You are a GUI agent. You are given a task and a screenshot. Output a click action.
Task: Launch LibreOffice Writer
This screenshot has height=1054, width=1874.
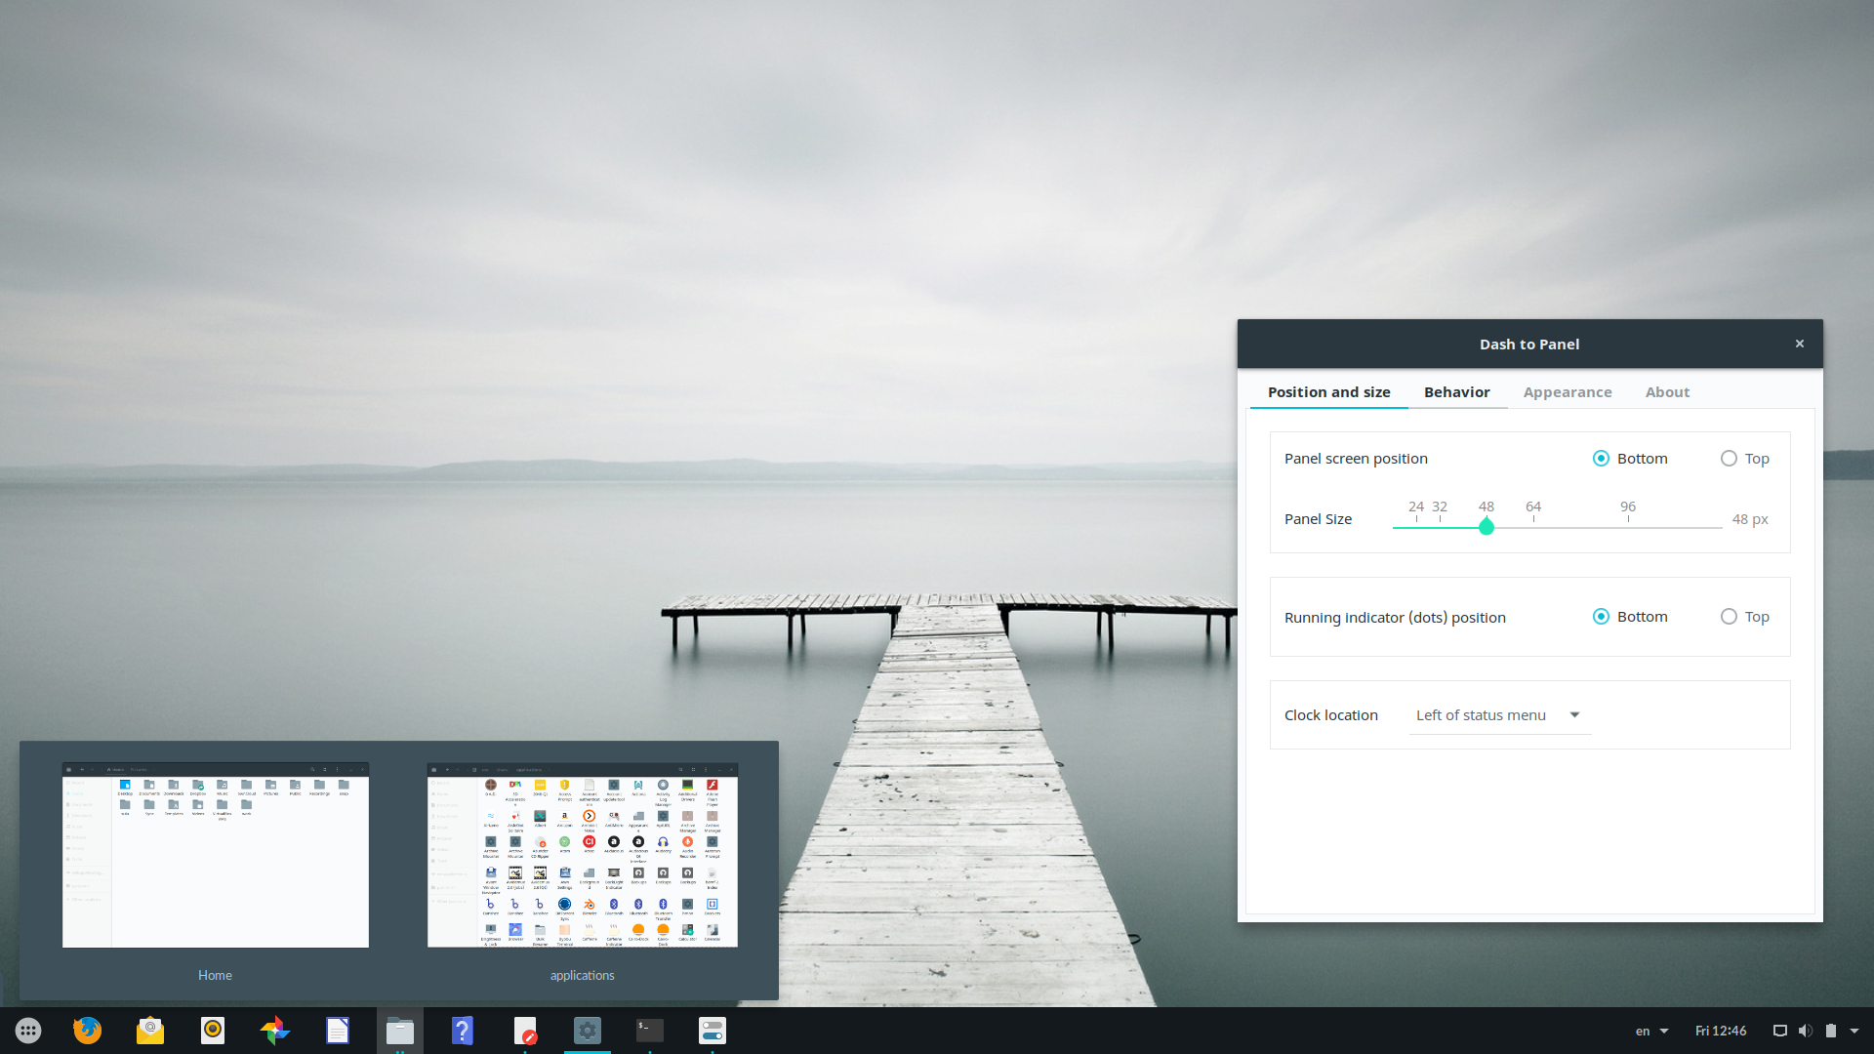point(337,1031)
